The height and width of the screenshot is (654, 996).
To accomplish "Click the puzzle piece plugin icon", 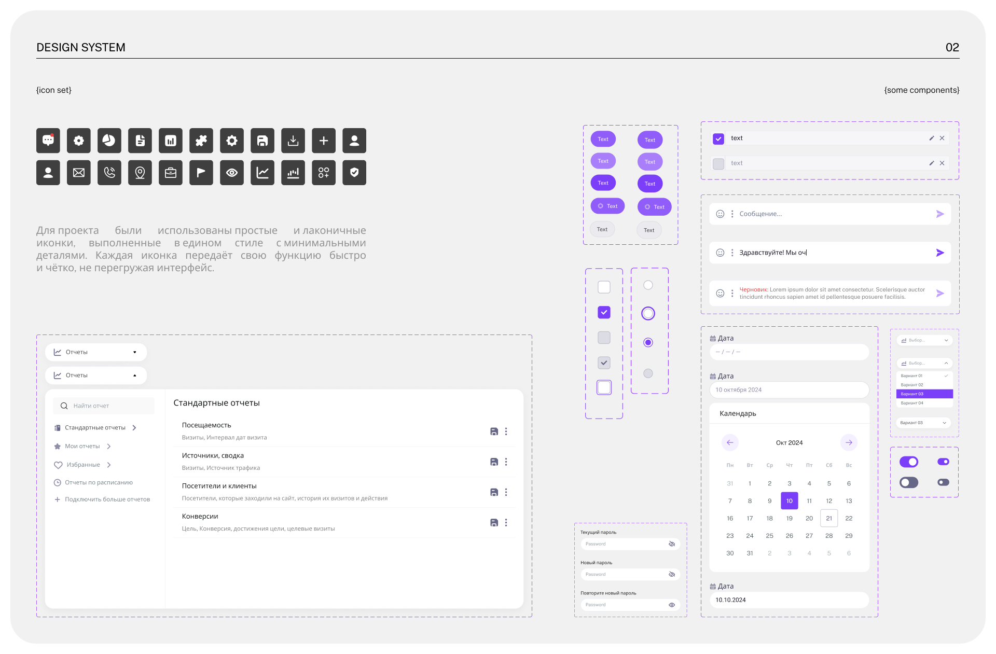I will 201,141.
